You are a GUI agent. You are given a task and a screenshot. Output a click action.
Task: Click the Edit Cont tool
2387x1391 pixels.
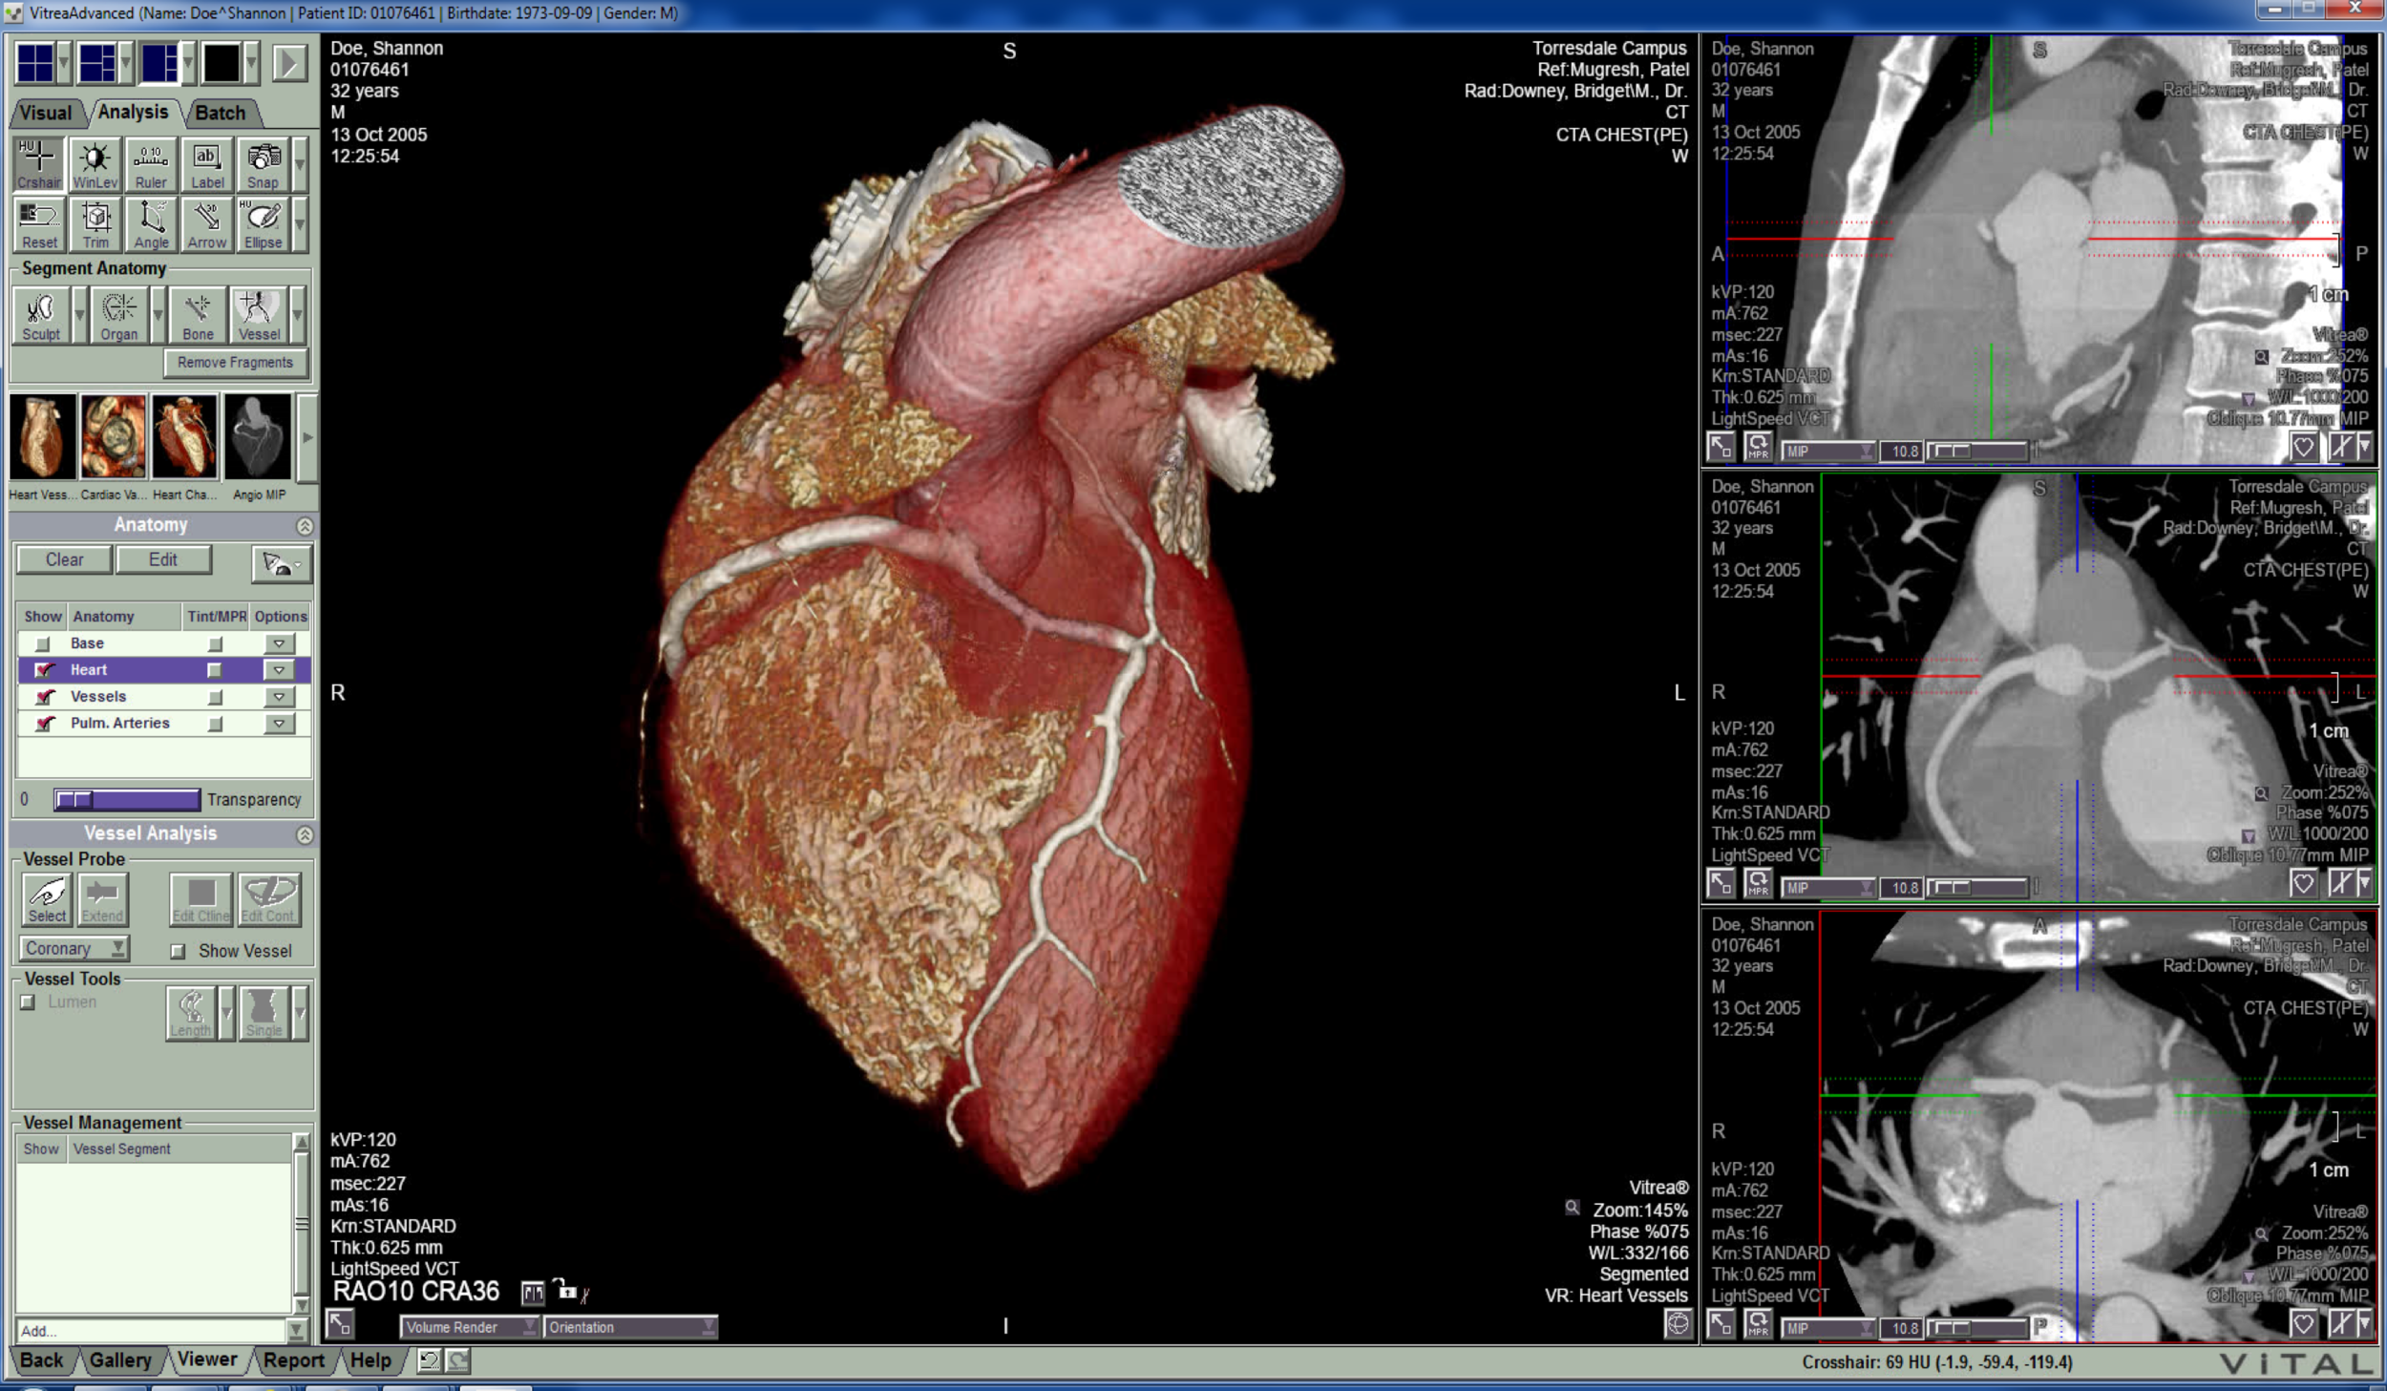tap(268, 899)
